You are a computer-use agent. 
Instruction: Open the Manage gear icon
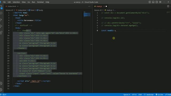[1, 90]
